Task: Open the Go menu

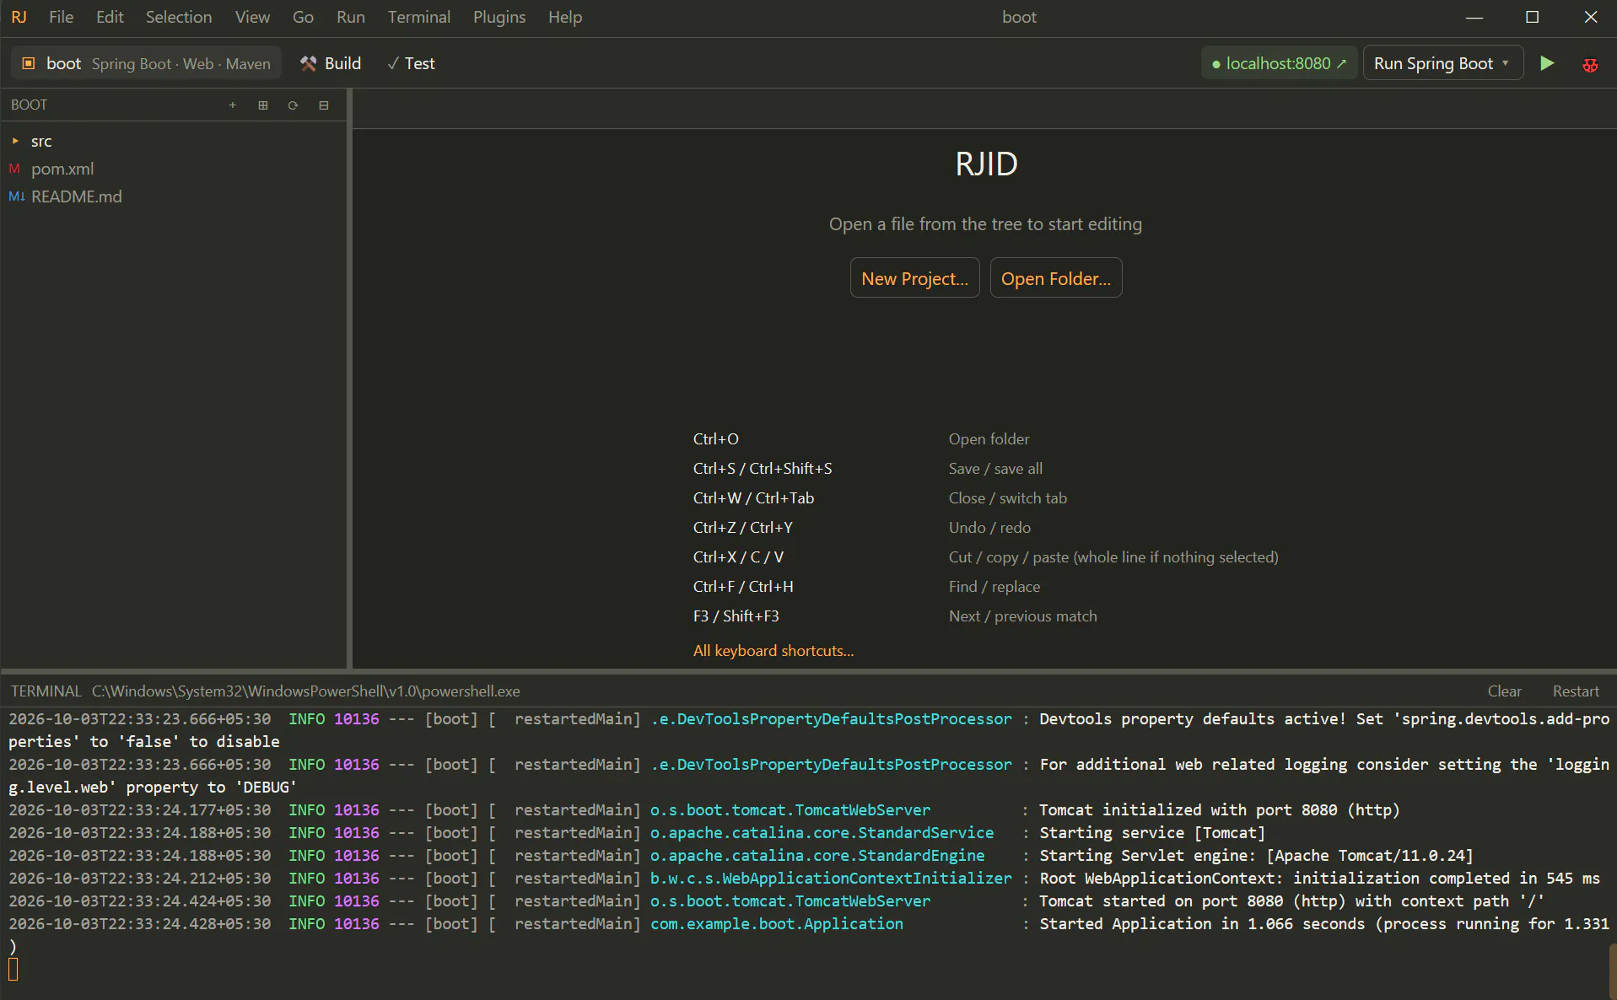Action: tap(303, 17)
